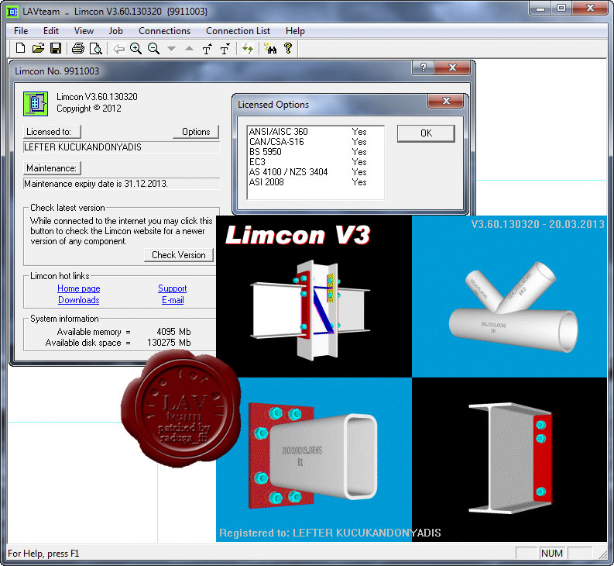The image size is (614, 566).
Task: Click the grayed back arrow toolbar icon
Action: click(x=118, y=49)
